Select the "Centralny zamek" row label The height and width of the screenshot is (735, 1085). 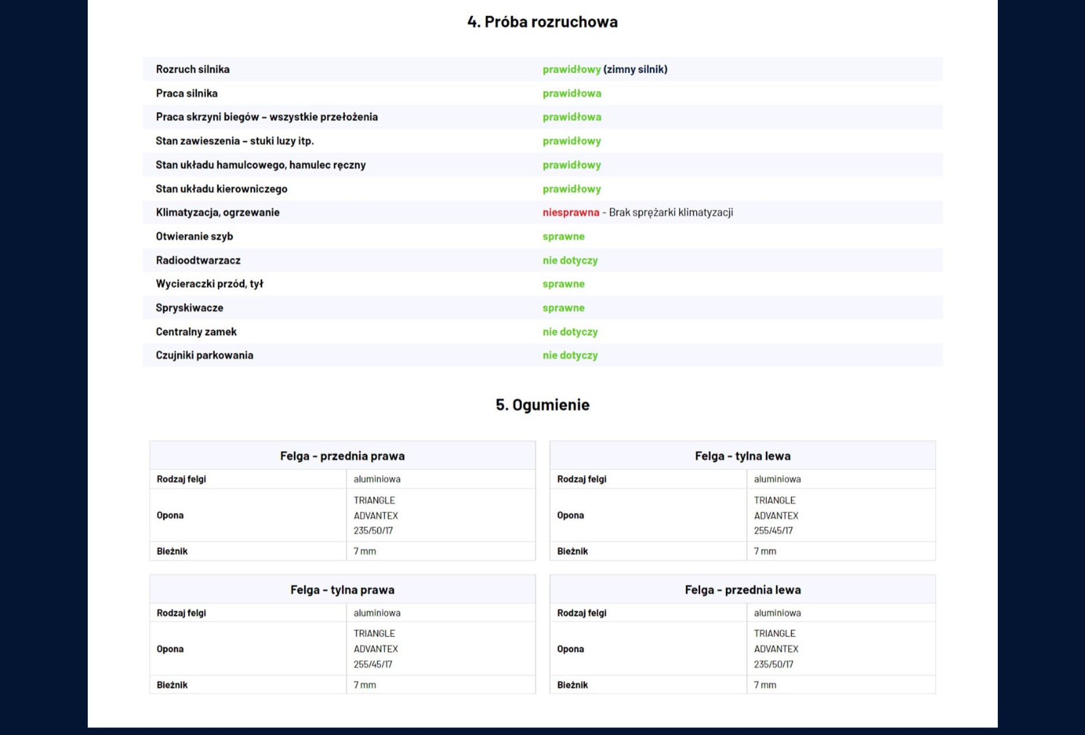click(x=196, y=332)
